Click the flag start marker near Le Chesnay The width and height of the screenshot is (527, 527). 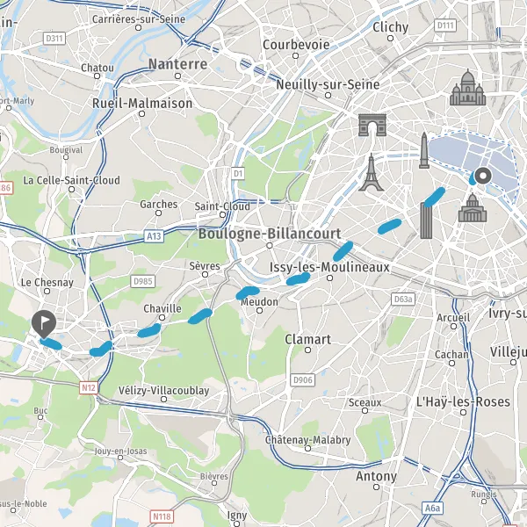pos(44,323)
